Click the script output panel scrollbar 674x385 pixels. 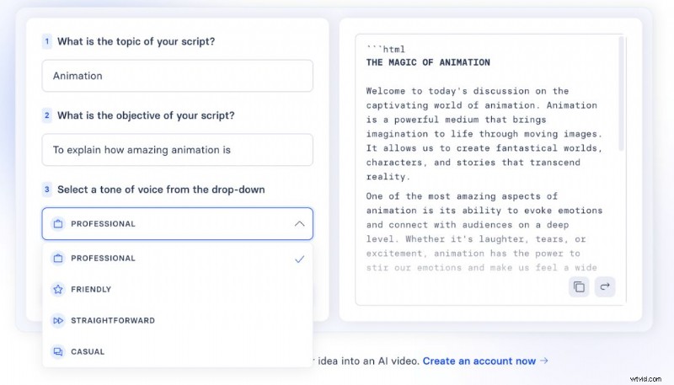click(x=621, y=94)
